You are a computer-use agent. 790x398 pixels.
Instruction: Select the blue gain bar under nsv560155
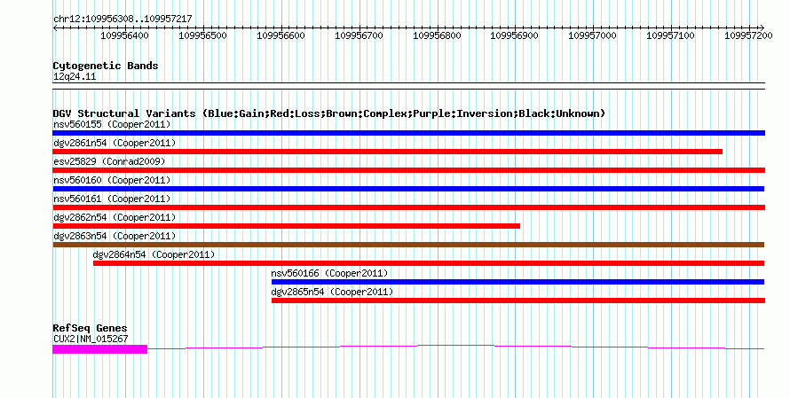[408, 133]
